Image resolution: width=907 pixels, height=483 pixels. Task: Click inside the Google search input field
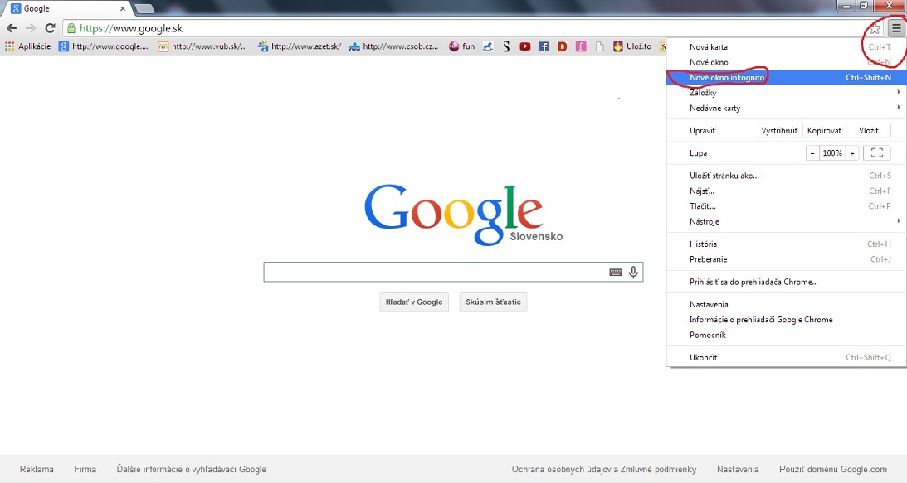coord(432,272)
